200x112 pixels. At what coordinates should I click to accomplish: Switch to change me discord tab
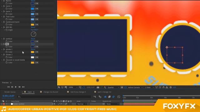click(x=51, y=92)
